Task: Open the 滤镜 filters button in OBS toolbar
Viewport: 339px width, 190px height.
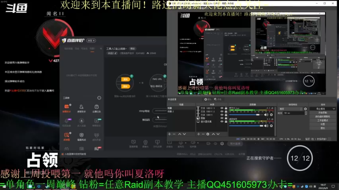Action: pyautogui.click(x=218, y=99)
